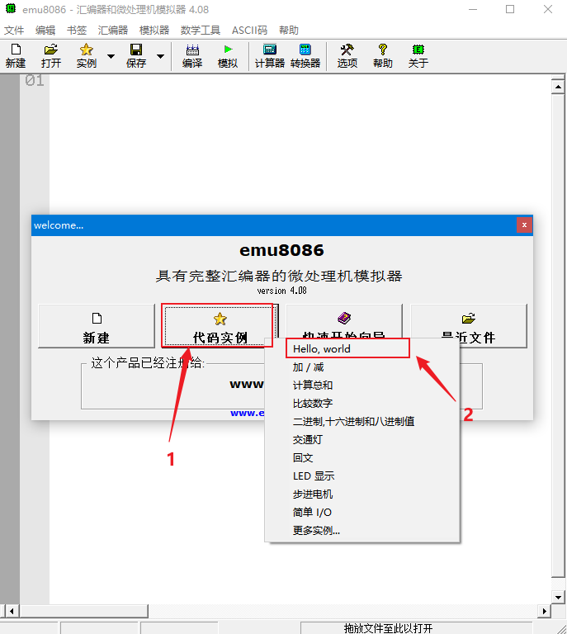567x634 pixels.
Task: Open the 模拟器 emulator menu
Action: [154, 31]
